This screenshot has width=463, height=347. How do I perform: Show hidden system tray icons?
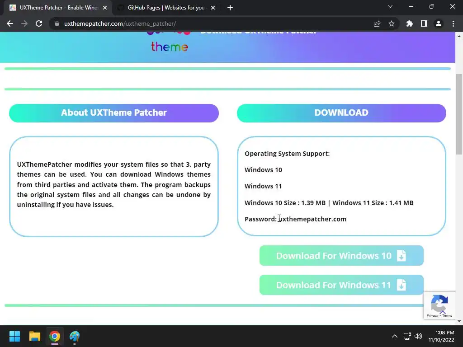[394, 336]
